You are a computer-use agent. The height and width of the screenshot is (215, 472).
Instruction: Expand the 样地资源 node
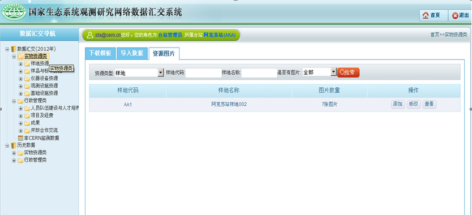pos(21,64)
